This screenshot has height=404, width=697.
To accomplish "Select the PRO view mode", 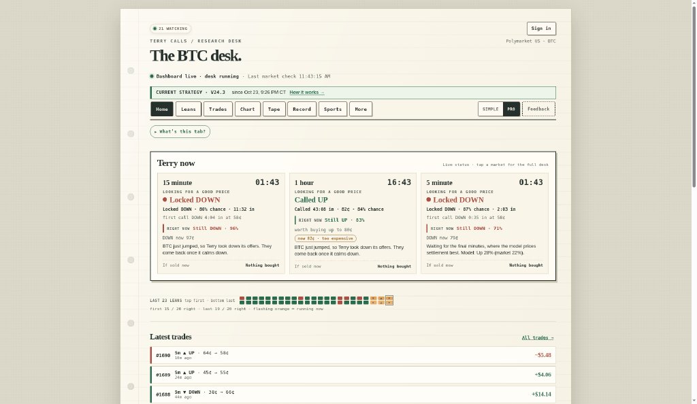I will [511, 110].
